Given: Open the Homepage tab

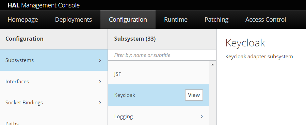Looking at the screenshot, I should tap(23, 20).
